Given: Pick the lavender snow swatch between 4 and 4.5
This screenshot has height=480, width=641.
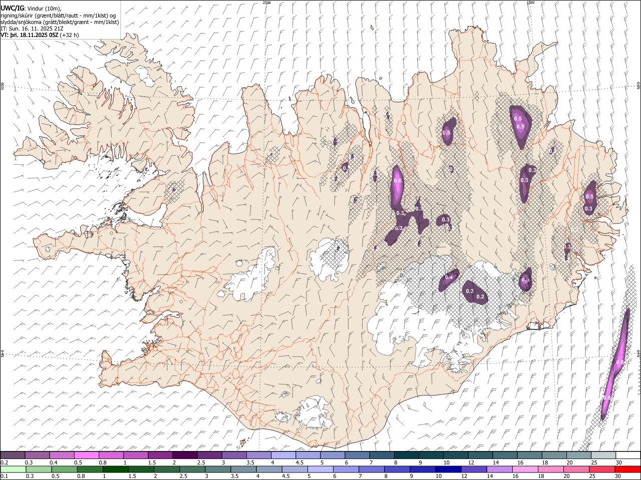Looking at the screenshot, I should tap(283, 455).
